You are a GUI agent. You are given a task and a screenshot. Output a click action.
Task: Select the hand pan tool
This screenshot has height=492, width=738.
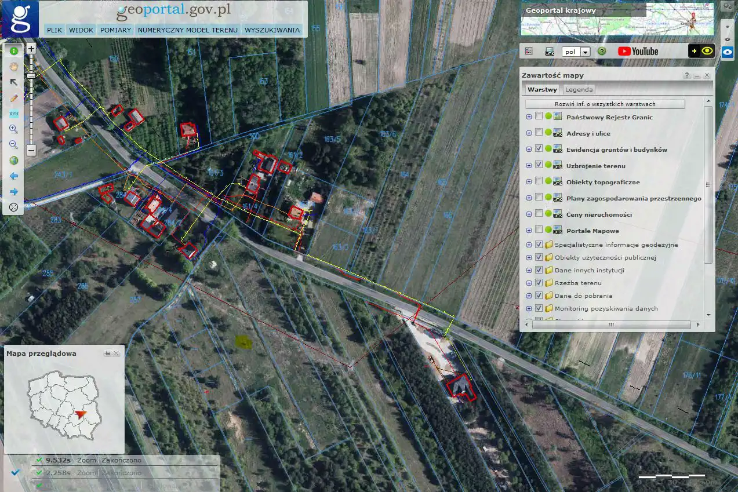click(x=13, y=66)
